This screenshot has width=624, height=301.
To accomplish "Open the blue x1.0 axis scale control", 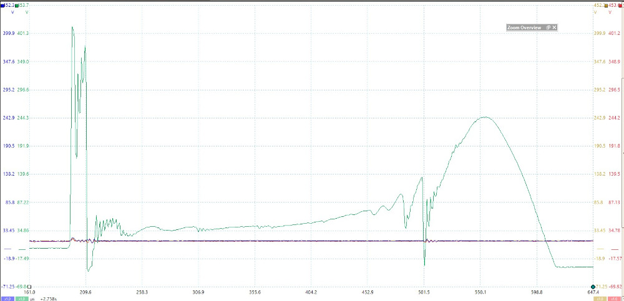I will (x=6, y=299).
